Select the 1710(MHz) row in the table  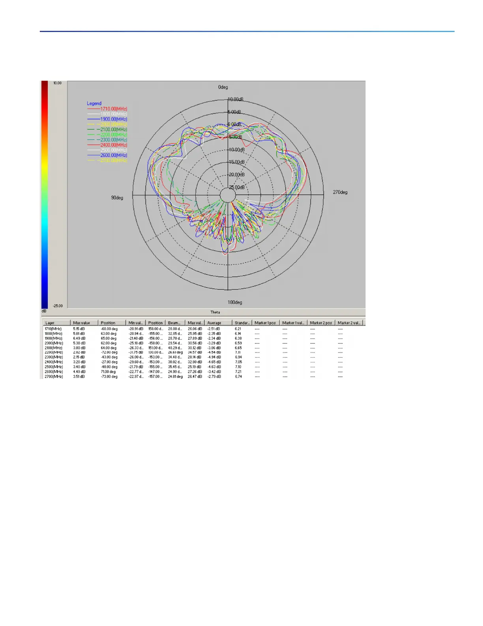coord(203,329)
